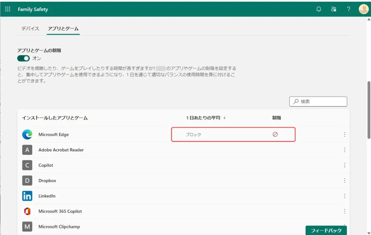Viewport: 371px width, 235px height.
Task: Click the Microsoft Edge app icon
Action: point(27,134)
